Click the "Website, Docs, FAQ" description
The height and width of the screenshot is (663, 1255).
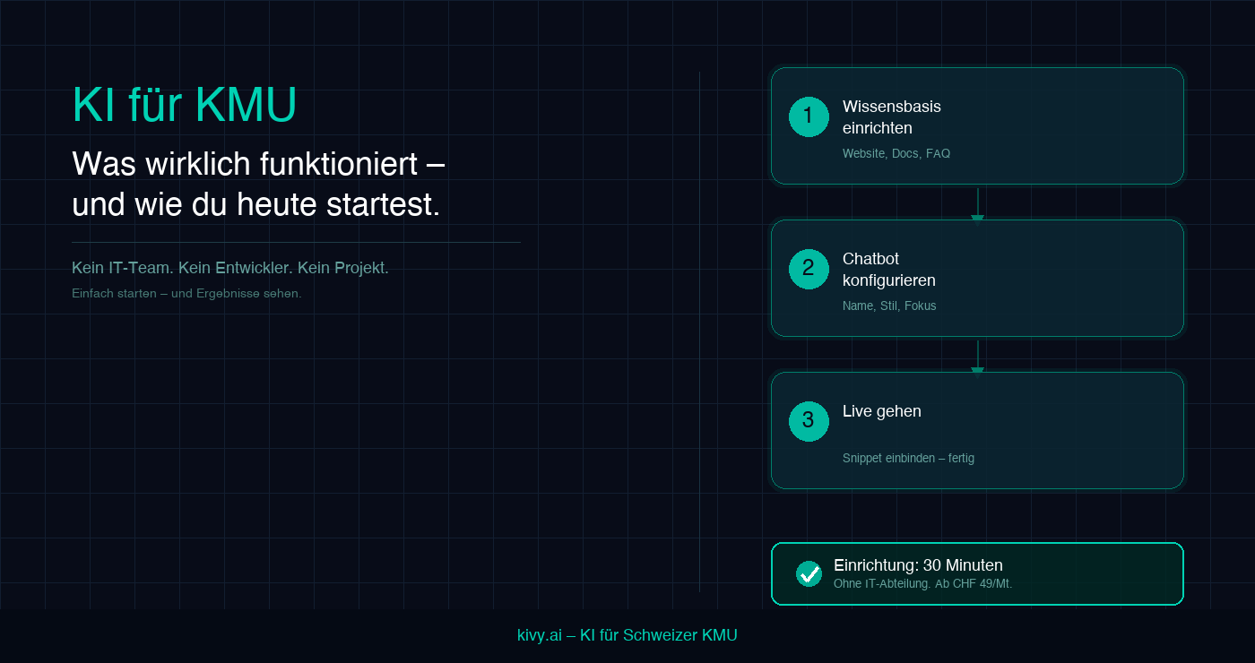(896, 154)
